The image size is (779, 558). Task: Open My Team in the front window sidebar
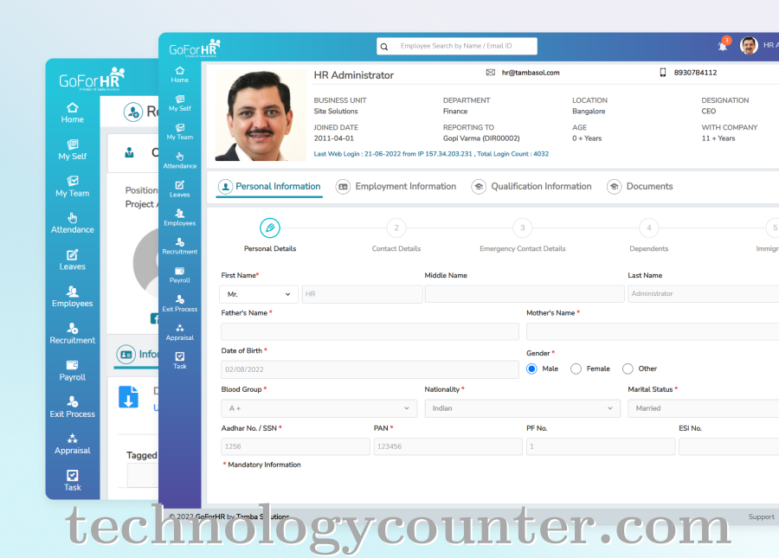point(180,132)
